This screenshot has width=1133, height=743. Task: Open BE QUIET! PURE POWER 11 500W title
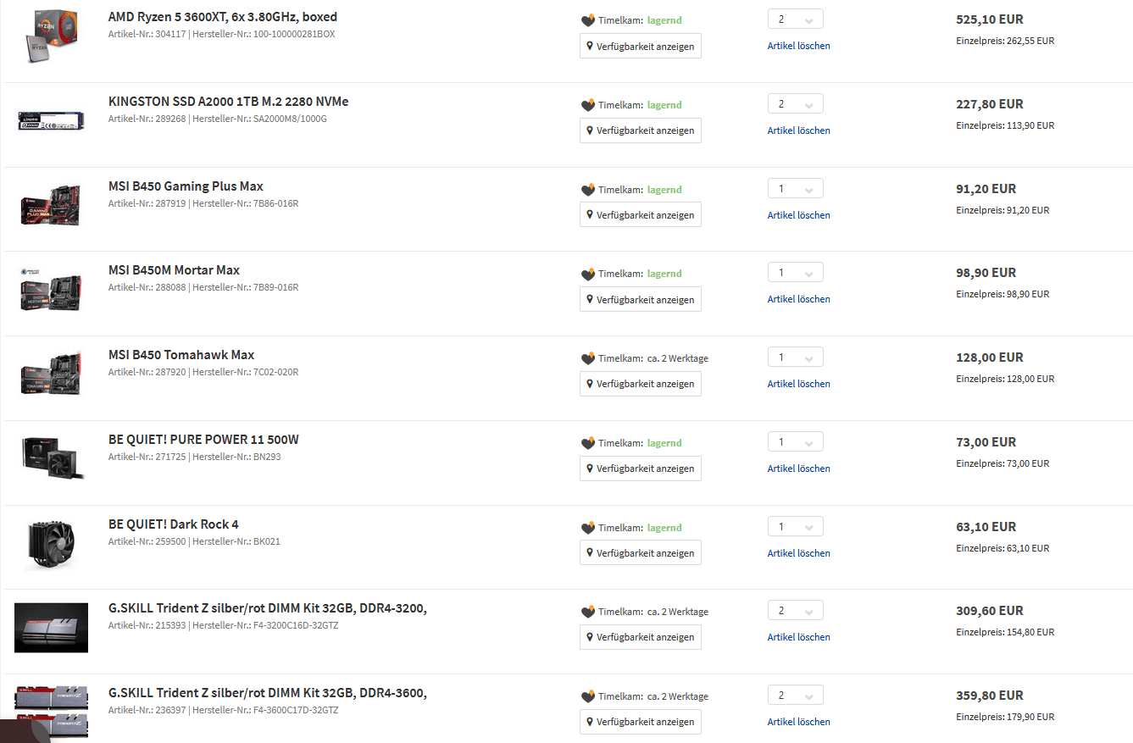[x=204, y=440]
